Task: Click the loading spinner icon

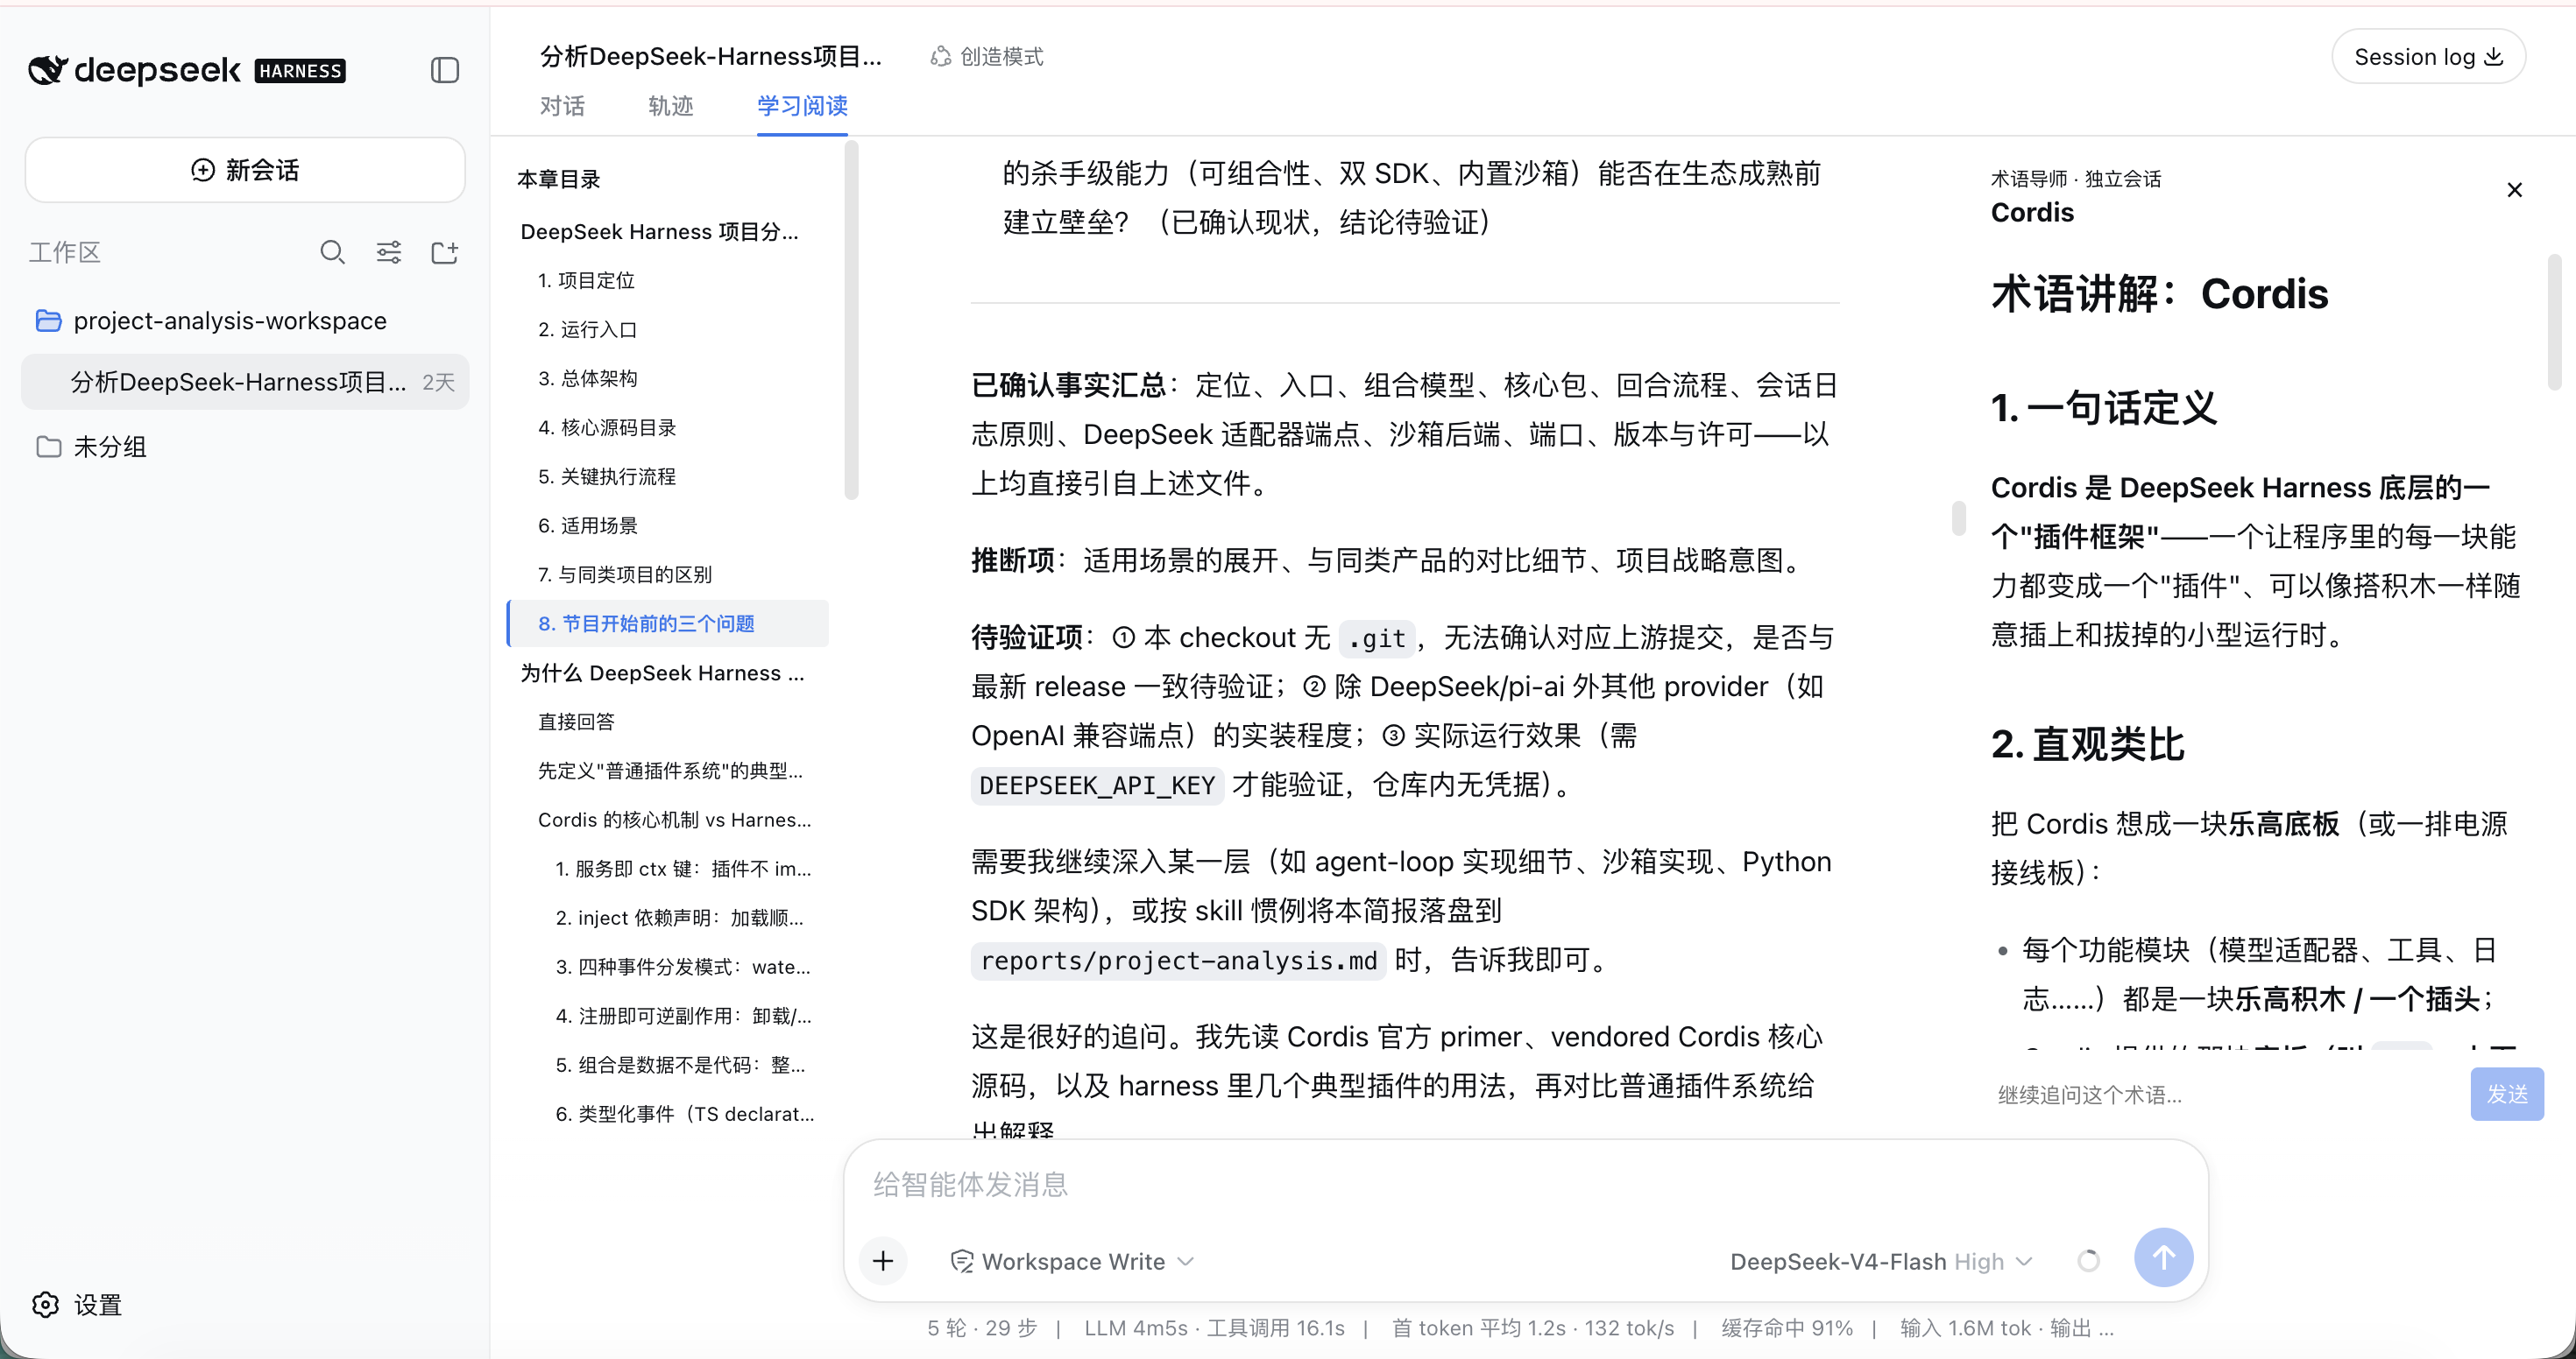Action: tap(2088, 1261)
